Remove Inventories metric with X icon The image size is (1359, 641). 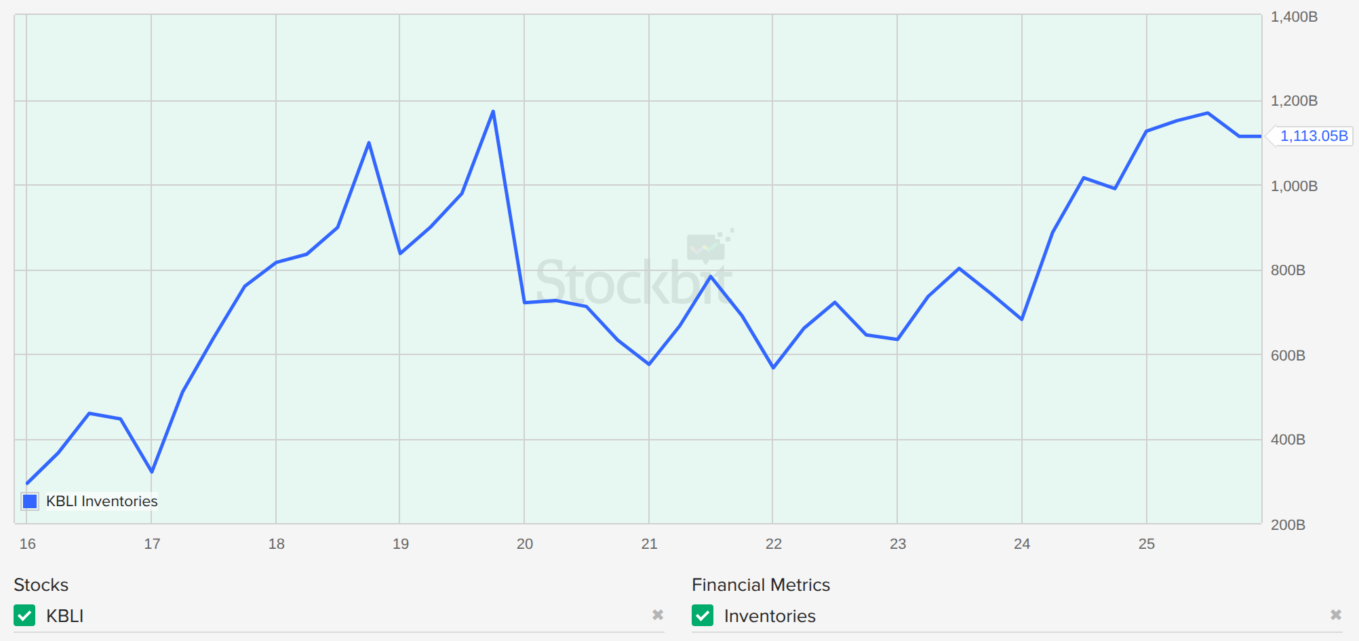coord(1335,615)
